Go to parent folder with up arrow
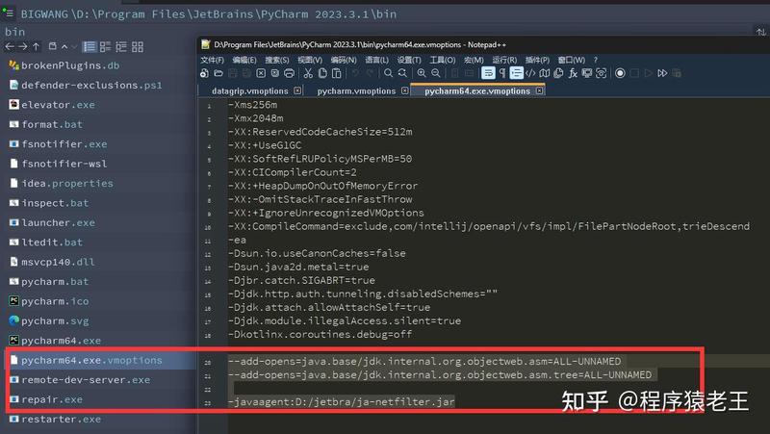 (x=36, y=46)
